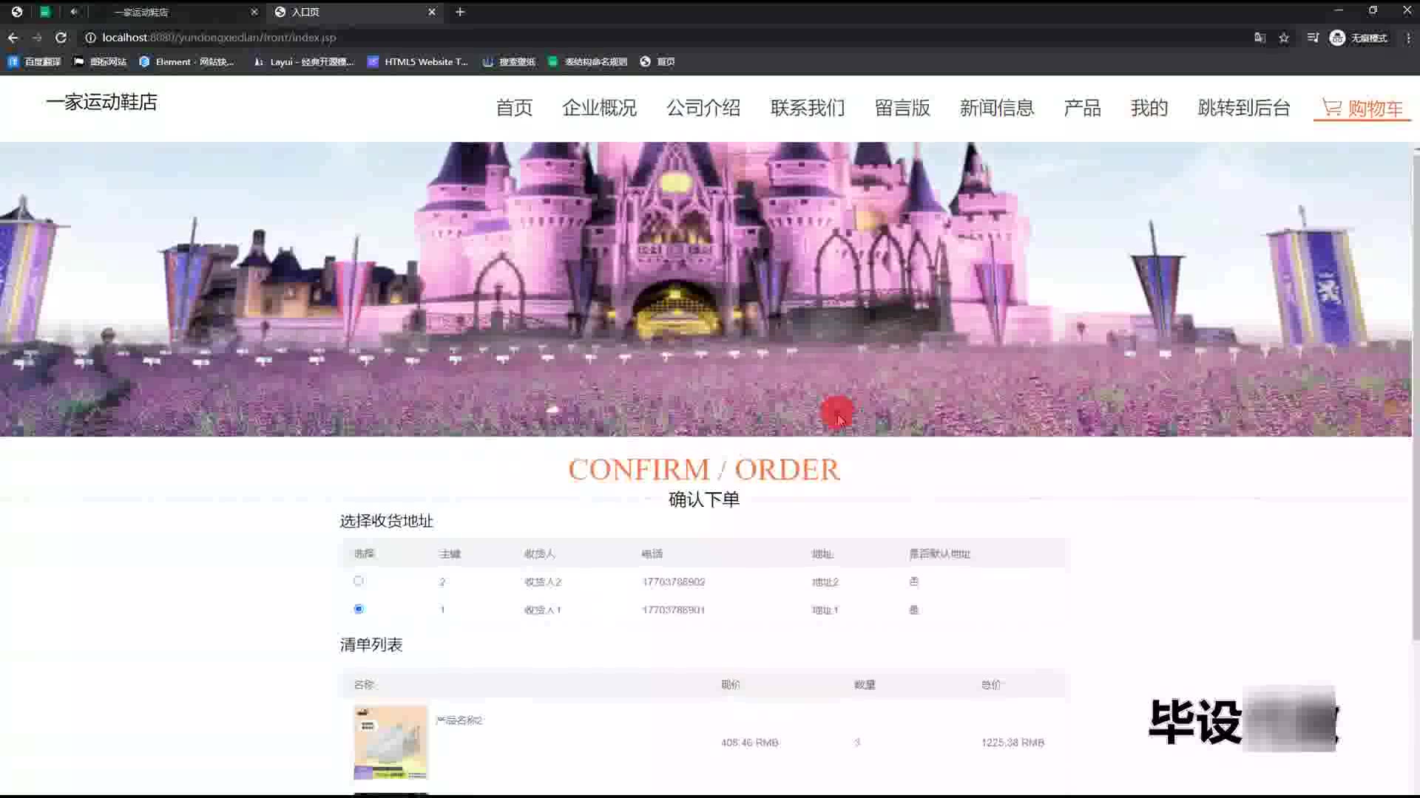Open the browser three-dot menu

1408,38
